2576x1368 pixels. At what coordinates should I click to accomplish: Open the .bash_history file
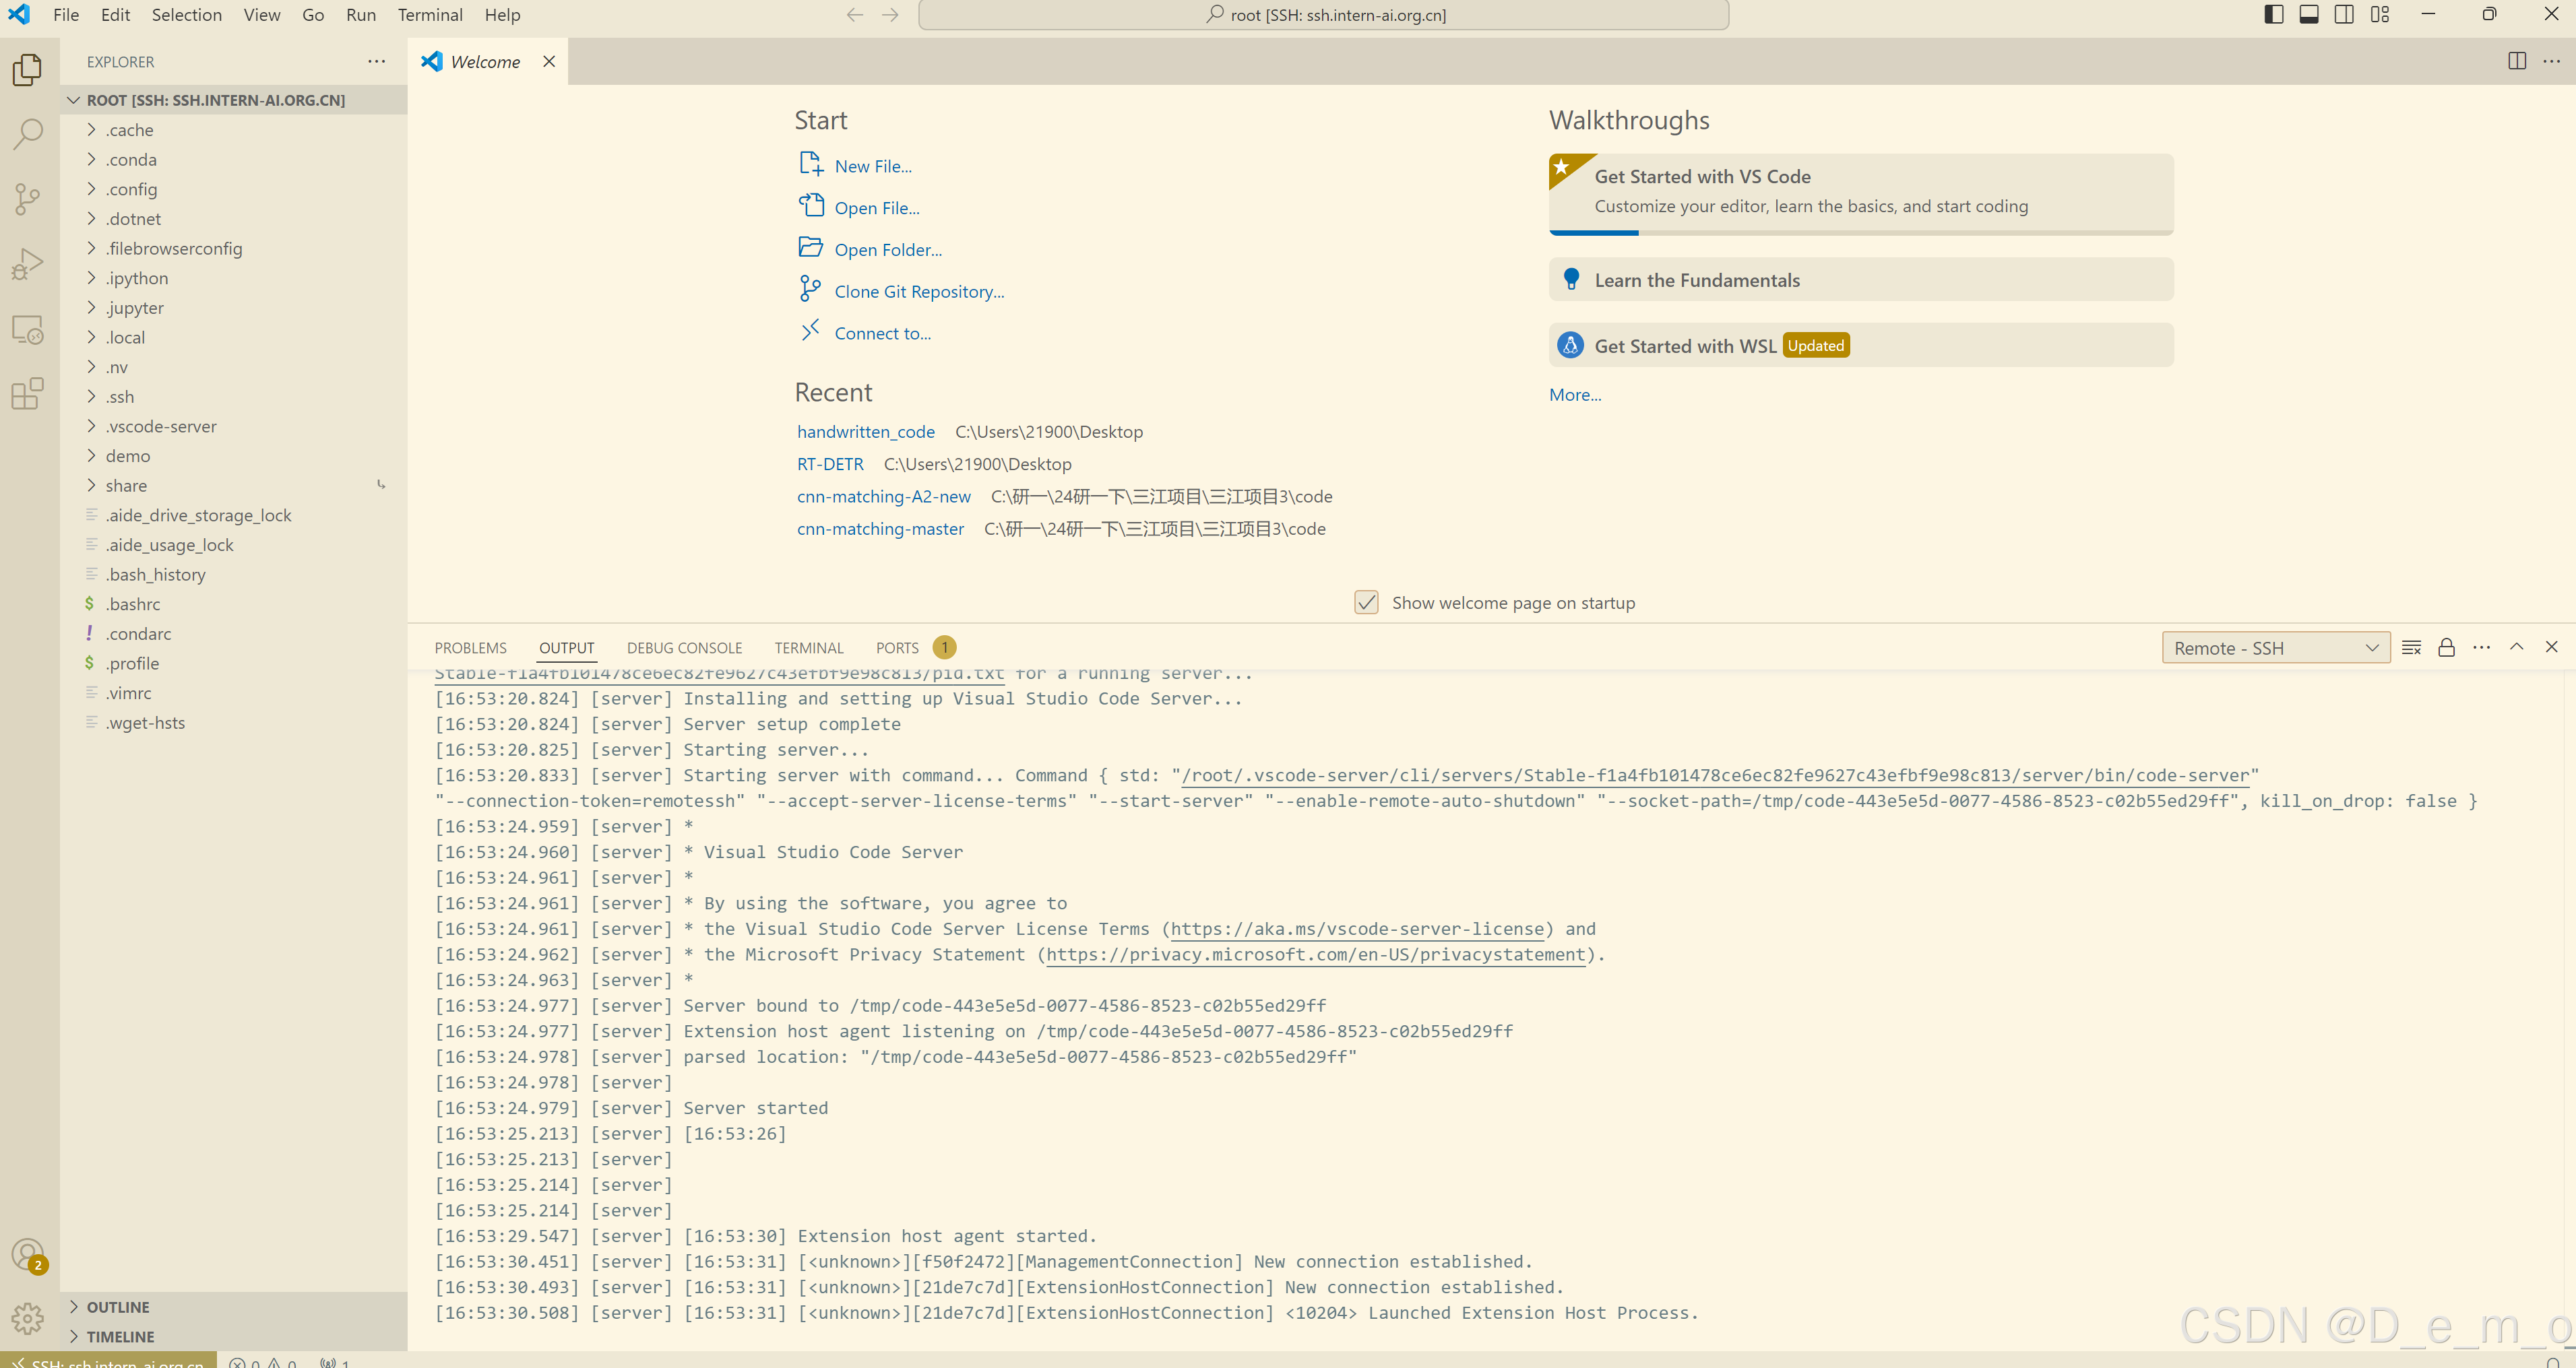coord(234,575)
